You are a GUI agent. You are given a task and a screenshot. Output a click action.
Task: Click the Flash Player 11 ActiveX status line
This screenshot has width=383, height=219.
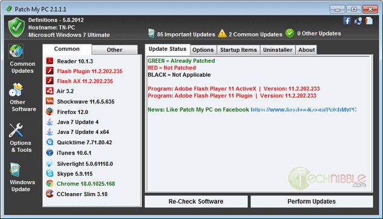[x=234, y=89]
